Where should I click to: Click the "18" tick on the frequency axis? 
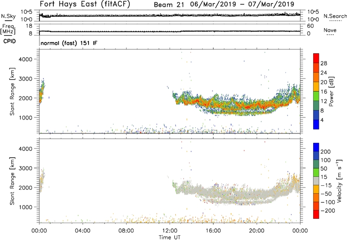pos(29,26)
